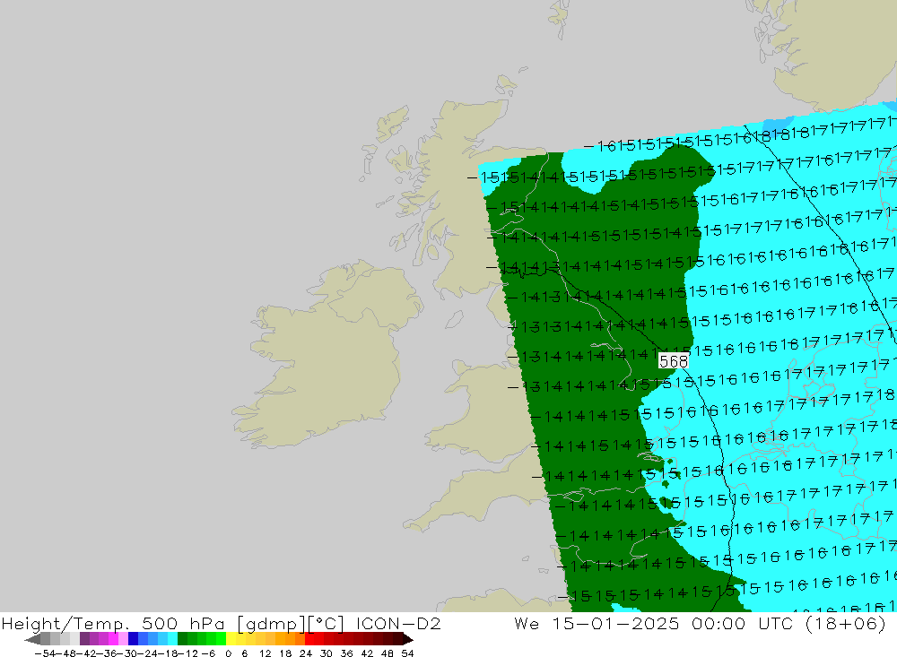Click the 568 contour height label
897x657 pixels.
(674, 361)
